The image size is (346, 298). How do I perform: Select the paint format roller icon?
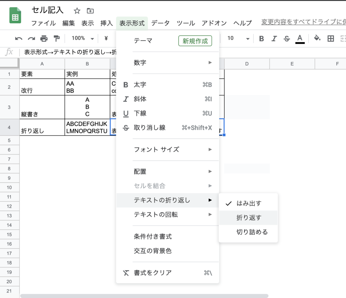tap(57, 39)
